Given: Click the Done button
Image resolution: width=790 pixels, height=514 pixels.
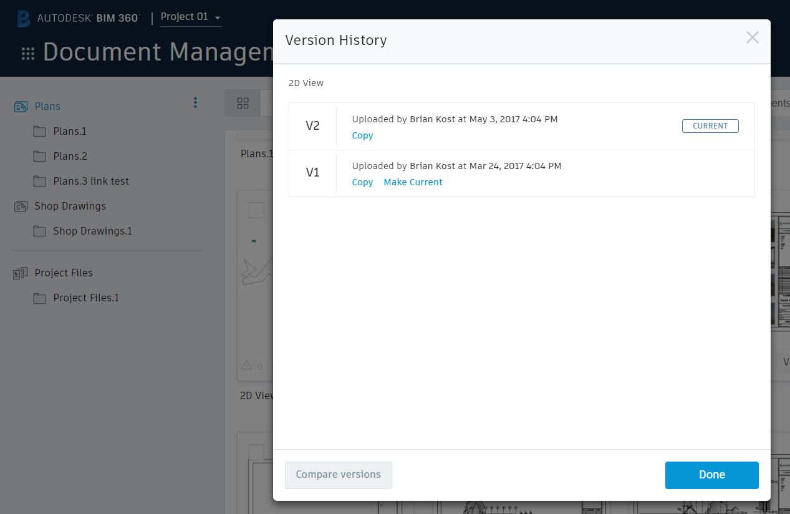Looking at the screenshot, I should coord(712,475).
